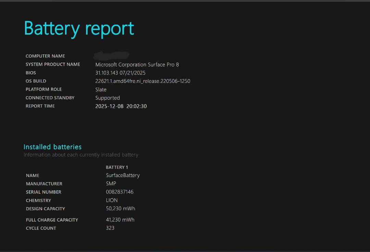Screen dimensions: 370x252
Task: Click the DESIGN CAPACITY value 50,230 mWh
Action: 121,208
